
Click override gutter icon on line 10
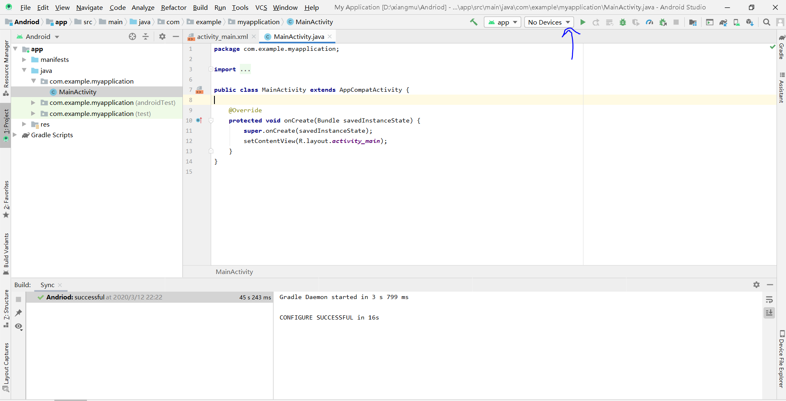[199, 120]
